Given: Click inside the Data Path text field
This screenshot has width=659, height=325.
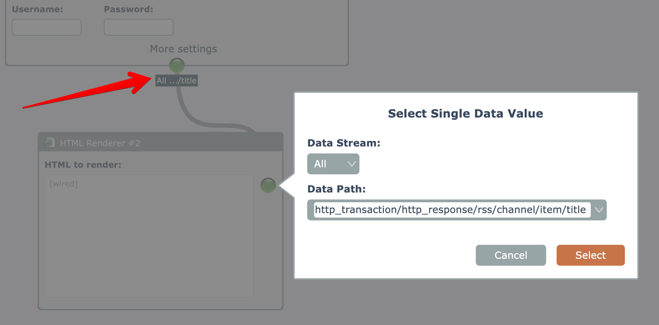Looking at the screenshot, I should (451, 210).
